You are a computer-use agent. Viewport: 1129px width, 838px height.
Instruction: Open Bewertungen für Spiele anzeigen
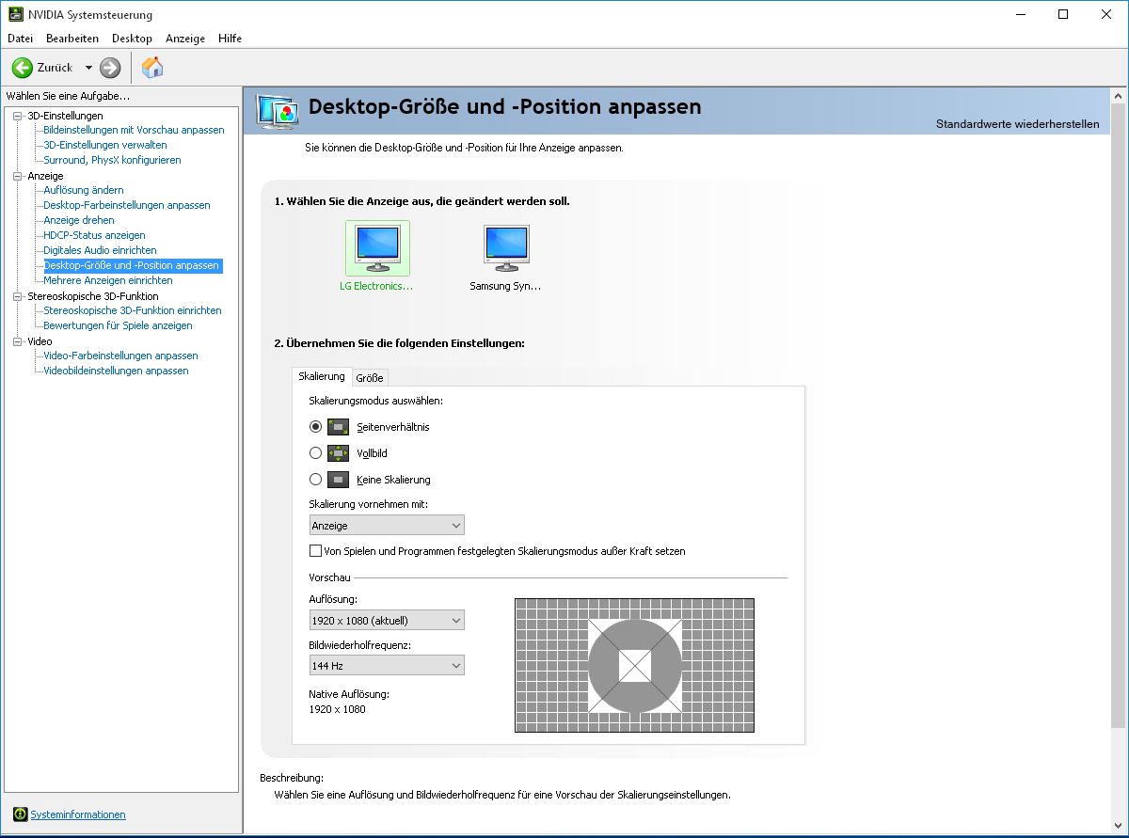click(x=118, y=325)
